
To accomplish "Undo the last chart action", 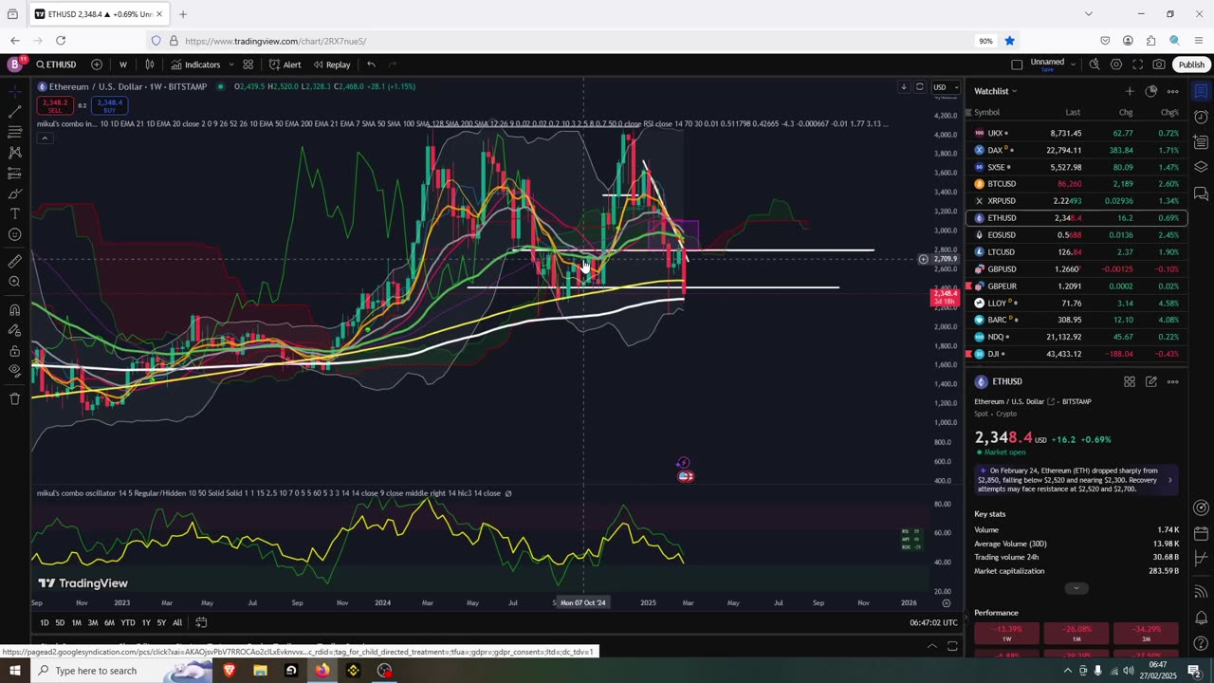I will click(371, 65).
